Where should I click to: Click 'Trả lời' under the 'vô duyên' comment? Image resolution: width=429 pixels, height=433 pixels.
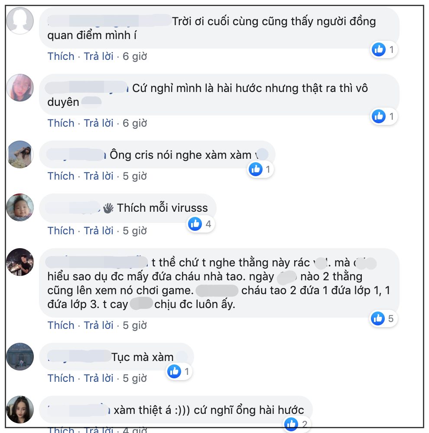click(x=98, y=123)
